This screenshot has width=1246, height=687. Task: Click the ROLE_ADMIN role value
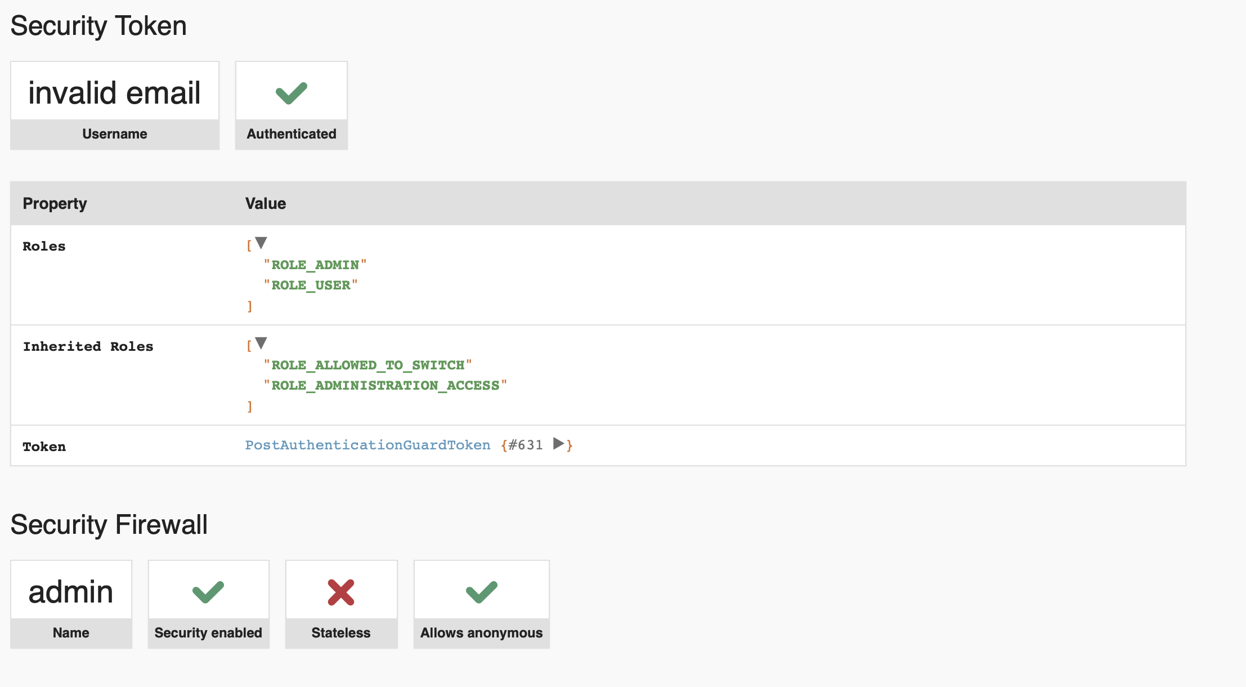click(x=316, y=264)
